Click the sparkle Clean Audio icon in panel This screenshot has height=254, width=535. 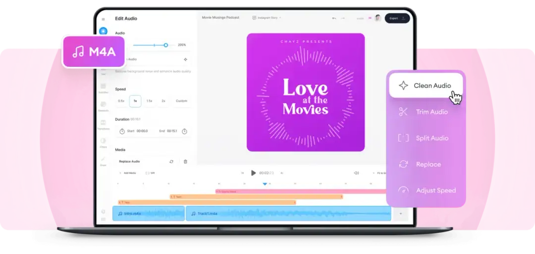coord(185,59)
